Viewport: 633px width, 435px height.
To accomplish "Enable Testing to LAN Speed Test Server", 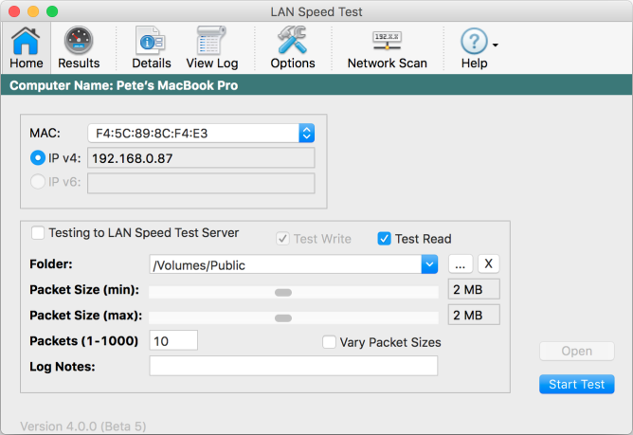I will click(x=38, y=232).
